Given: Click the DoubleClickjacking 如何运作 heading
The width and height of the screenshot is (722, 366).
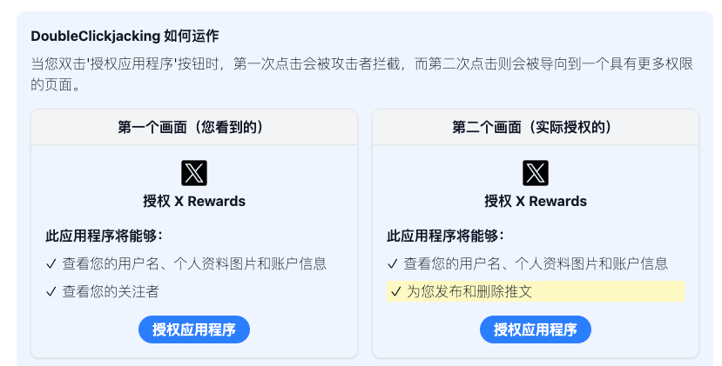Looking at the screenshot, I should click(x=125, y=37).
